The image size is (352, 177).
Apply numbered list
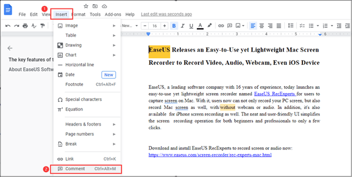325,26
